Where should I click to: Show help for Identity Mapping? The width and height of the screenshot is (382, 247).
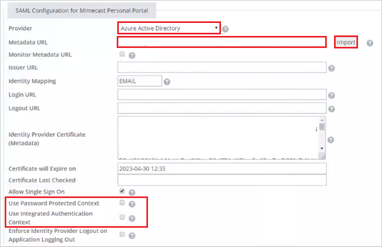click(167, 82)
